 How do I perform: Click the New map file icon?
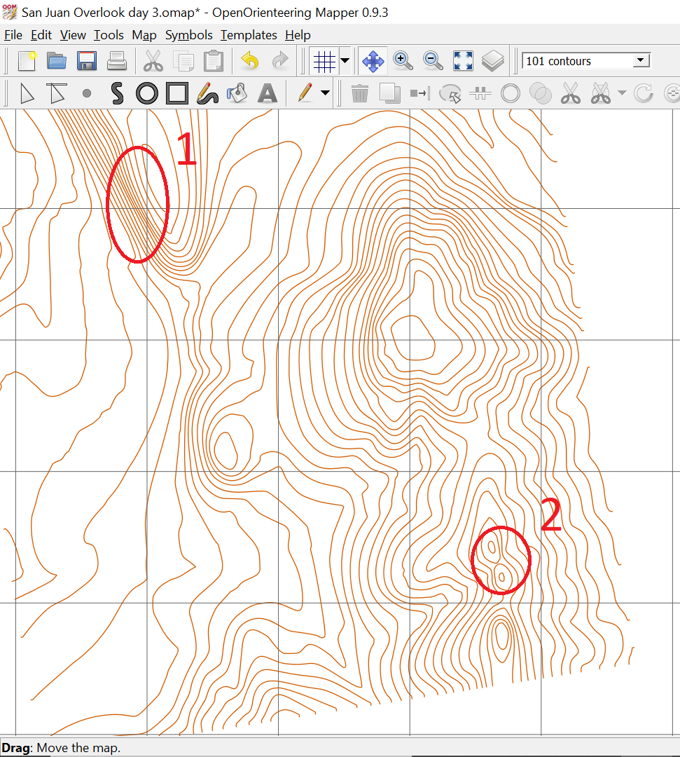pos(27,62)
